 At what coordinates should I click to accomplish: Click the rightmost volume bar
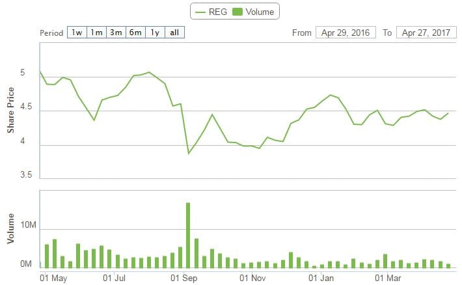click(x=448, y=265)
